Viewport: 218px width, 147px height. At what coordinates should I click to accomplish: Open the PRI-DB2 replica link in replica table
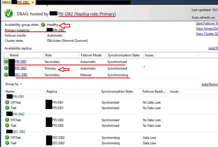(x=21, y=68)
